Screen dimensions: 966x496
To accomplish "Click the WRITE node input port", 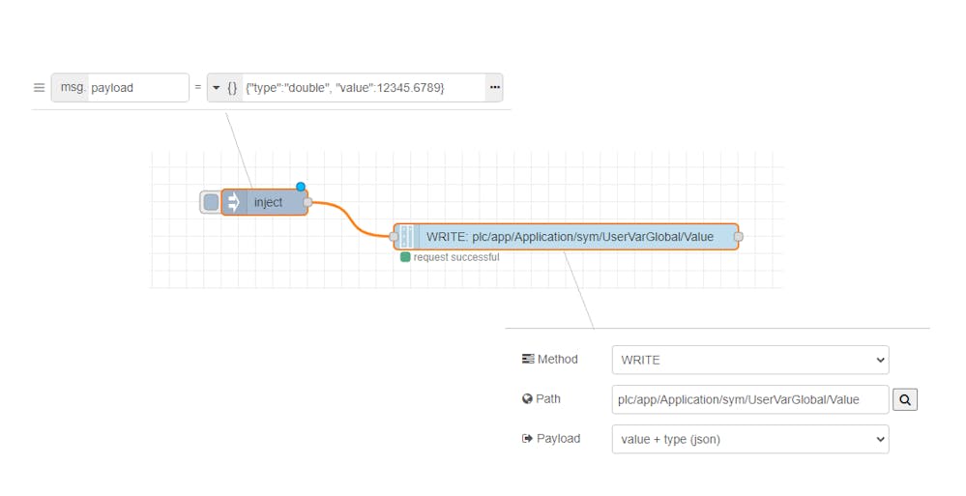I will pyautogui.click(x=394, y=236).
